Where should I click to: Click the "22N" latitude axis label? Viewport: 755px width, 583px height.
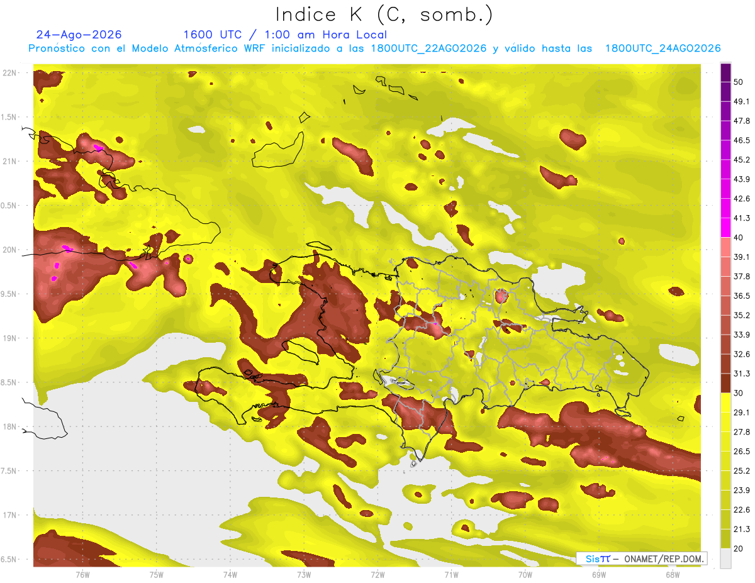[10, 72]
